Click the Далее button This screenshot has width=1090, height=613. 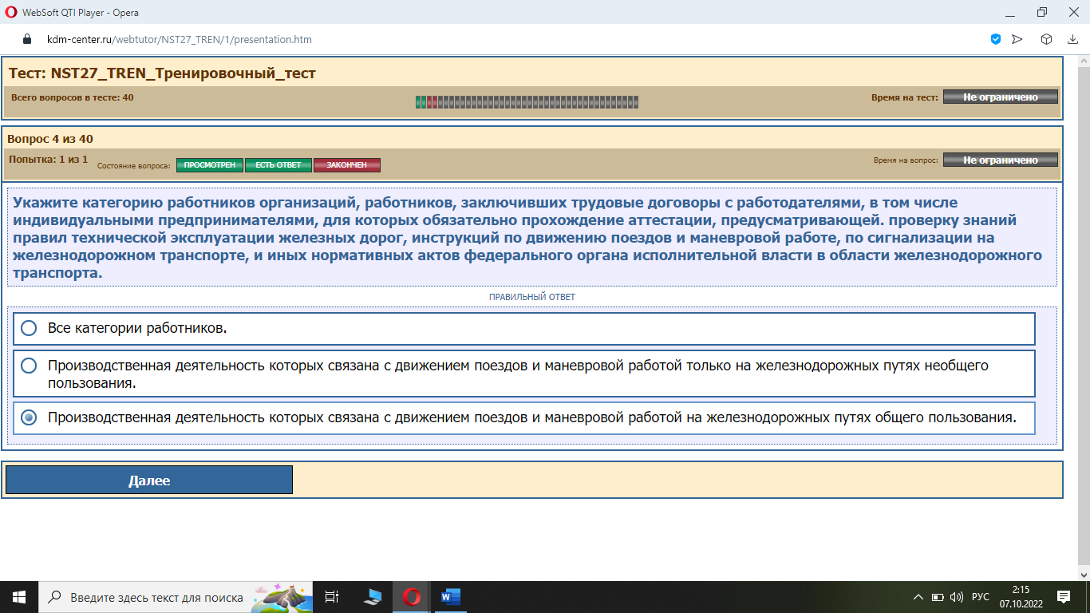[x=149, y=480]
